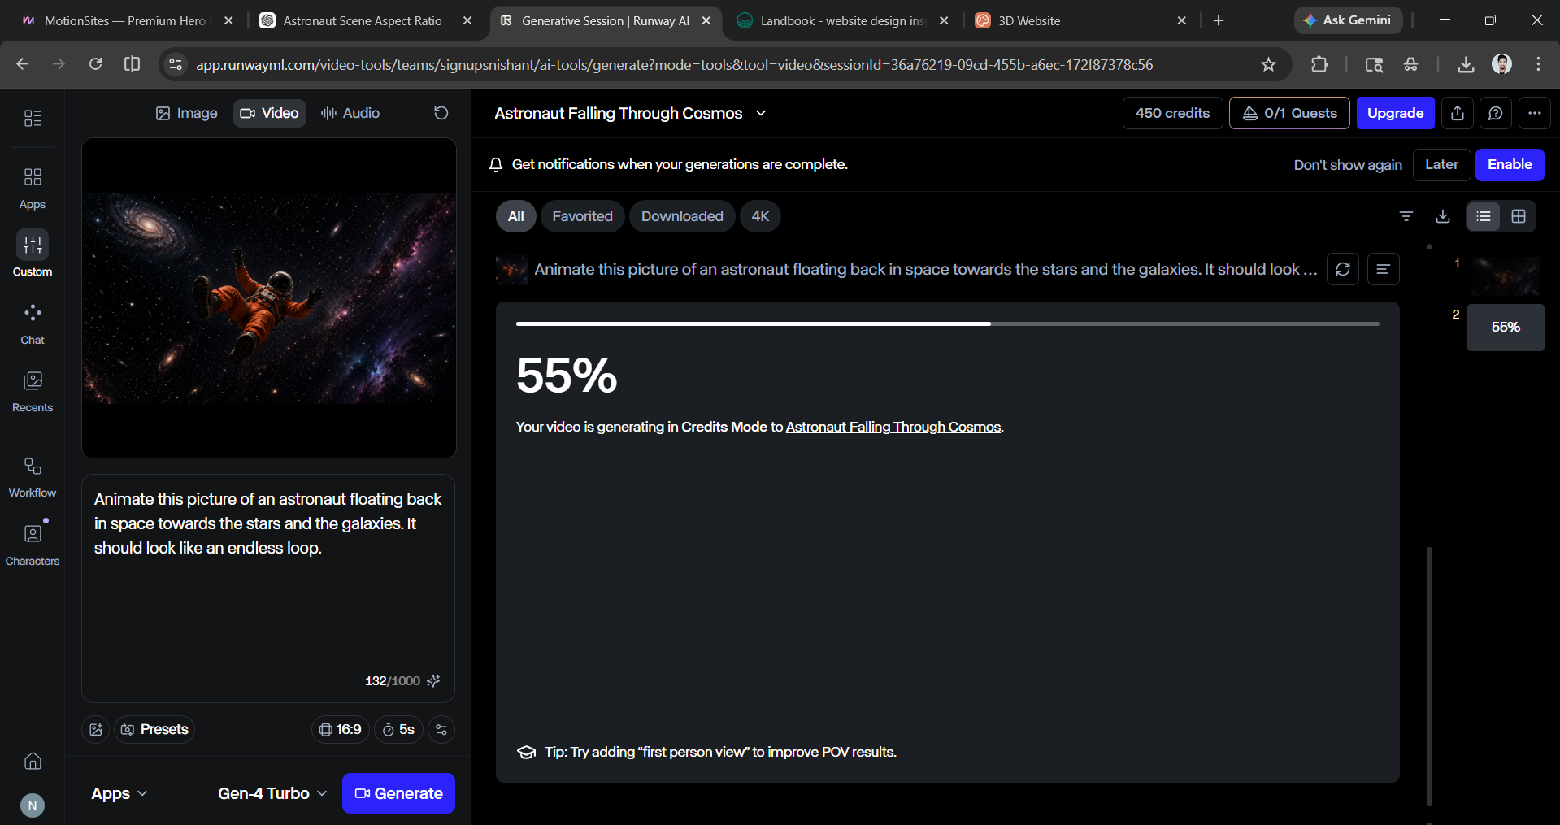This screenshot has width=1560, height=825.
Task: Open the Gen-4 Turbo model selector
Action: [272, 793]
